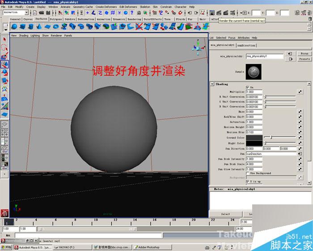Click the Ground Color swatch
This screenshot has width=313, height=251.
coord(254,138)
